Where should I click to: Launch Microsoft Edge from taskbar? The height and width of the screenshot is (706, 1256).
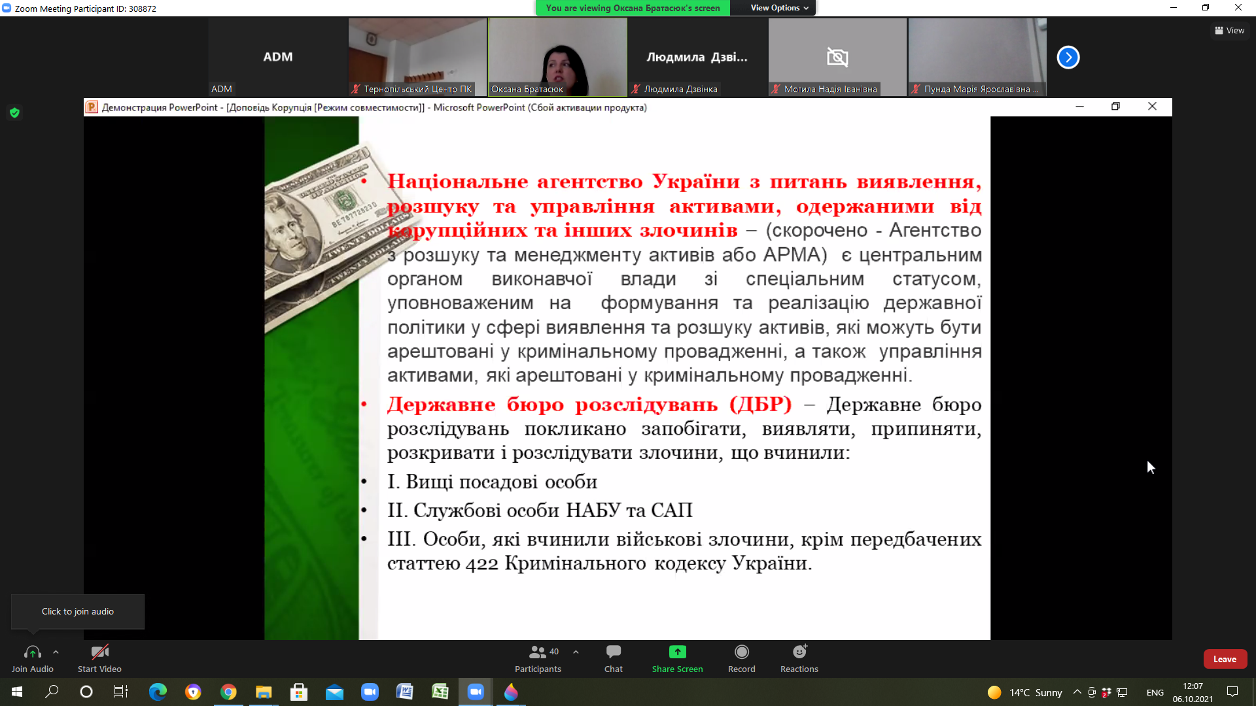coord(158,692)
